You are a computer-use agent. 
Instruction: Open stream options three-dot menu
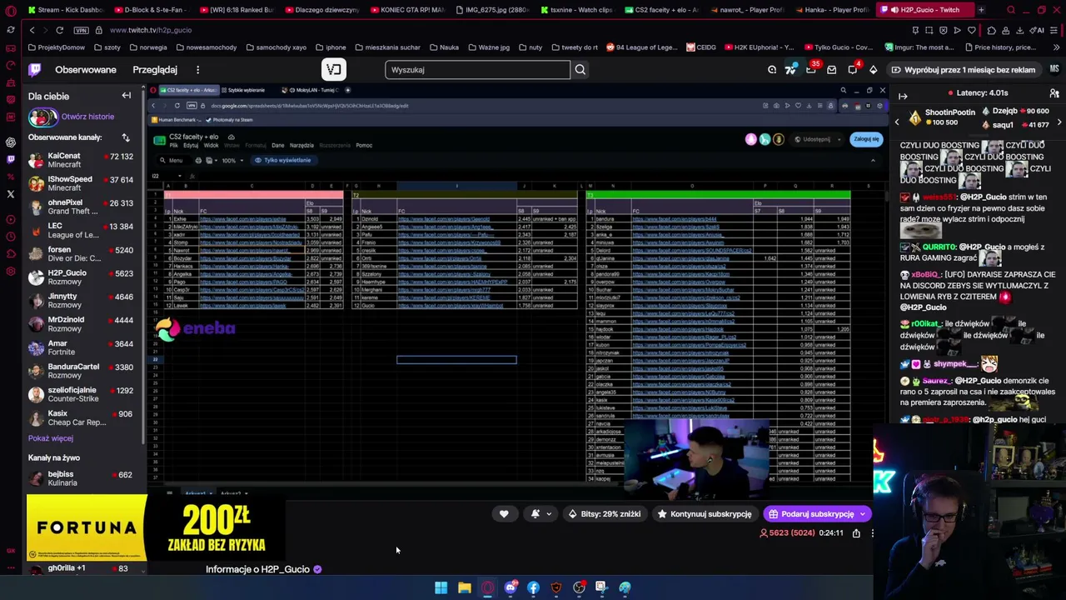pos(872,533)
